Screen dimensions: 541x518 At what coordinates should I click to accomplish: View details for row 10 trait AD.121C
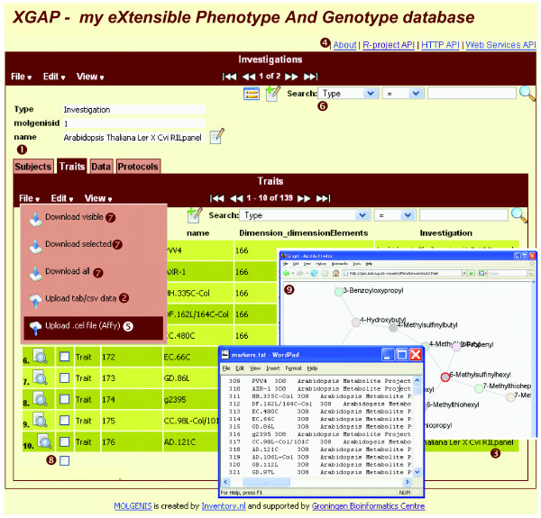pos(40,441)
